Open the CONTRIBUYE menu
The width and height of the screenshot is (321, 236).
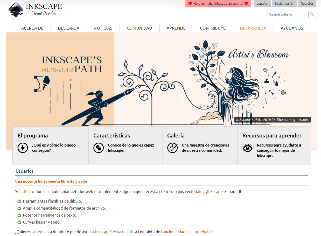coord(213,28)
